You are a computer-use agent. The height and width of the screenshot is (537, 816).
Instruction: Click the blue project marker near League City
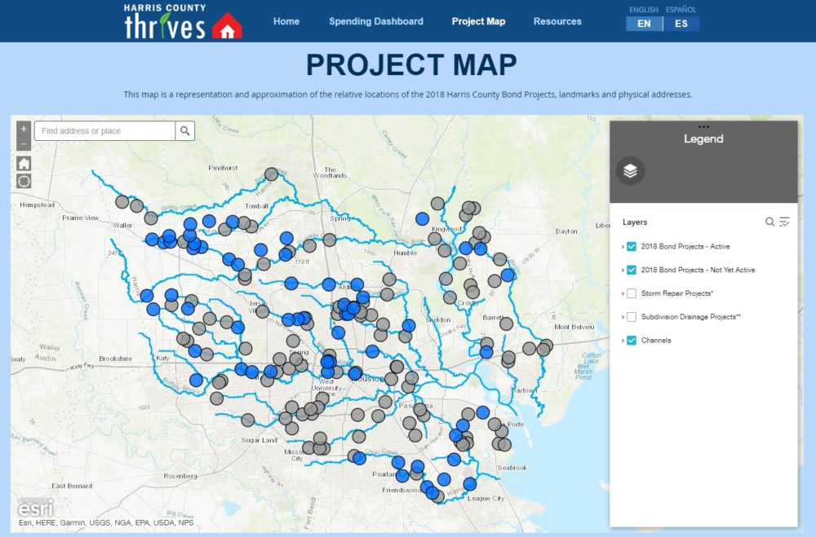(469, 484)
